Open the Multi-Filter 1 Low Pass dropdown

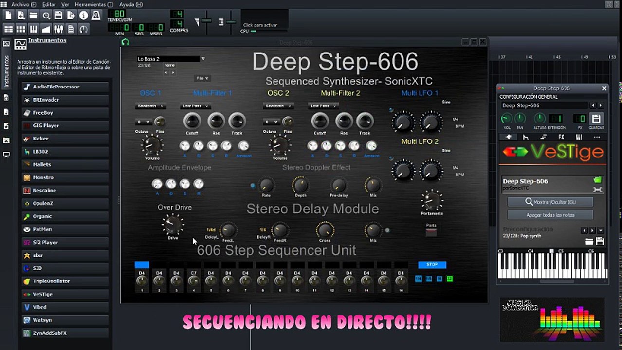(x=196, y=106)
